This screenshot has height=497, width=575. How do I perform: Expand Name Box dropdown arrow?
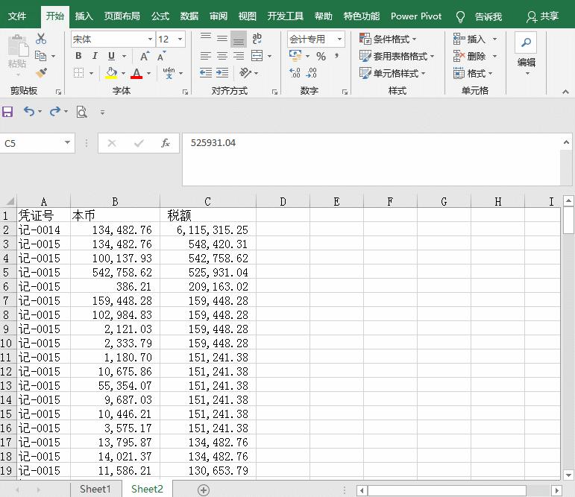(x=67, y=142)
